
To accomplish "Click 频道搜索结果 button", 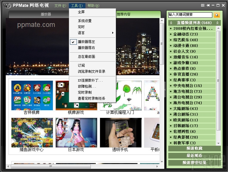I will pos(194,163).
